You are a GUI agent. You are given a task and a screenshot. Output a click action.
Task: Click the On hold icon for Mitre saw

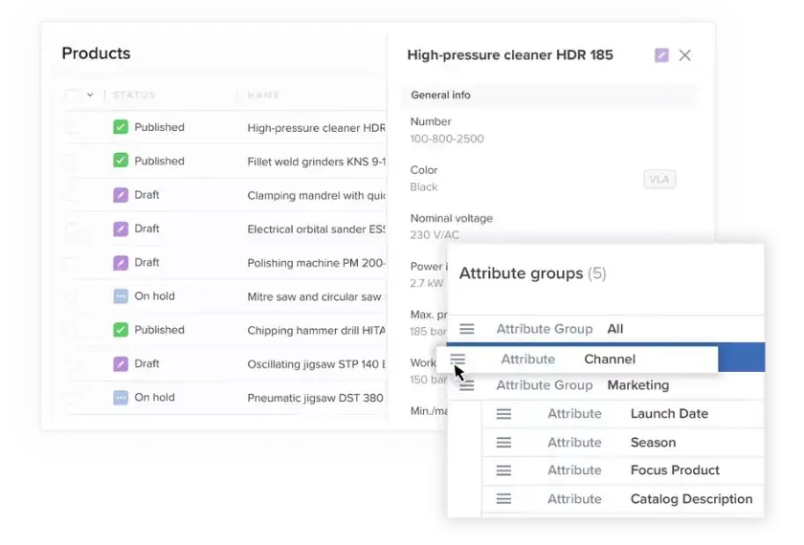pyautogui.click(x=121, y=296)
